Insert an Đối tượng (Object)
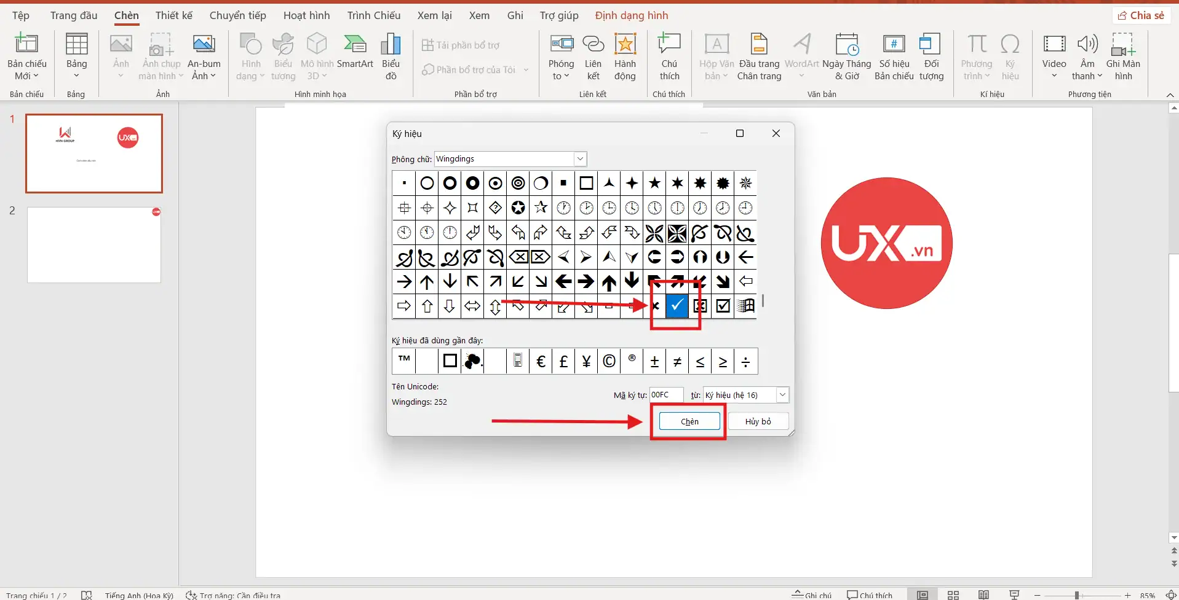Viewport: 1179px width, 600px height. (931, 56)
